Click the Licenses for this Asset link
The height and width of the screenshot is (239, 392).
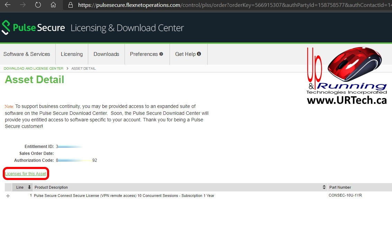click(x=26, y=173)
